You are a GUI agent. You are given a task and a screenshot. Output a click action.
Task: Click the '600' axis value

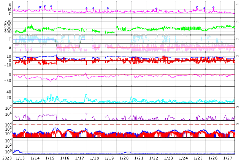coord(8,25)
